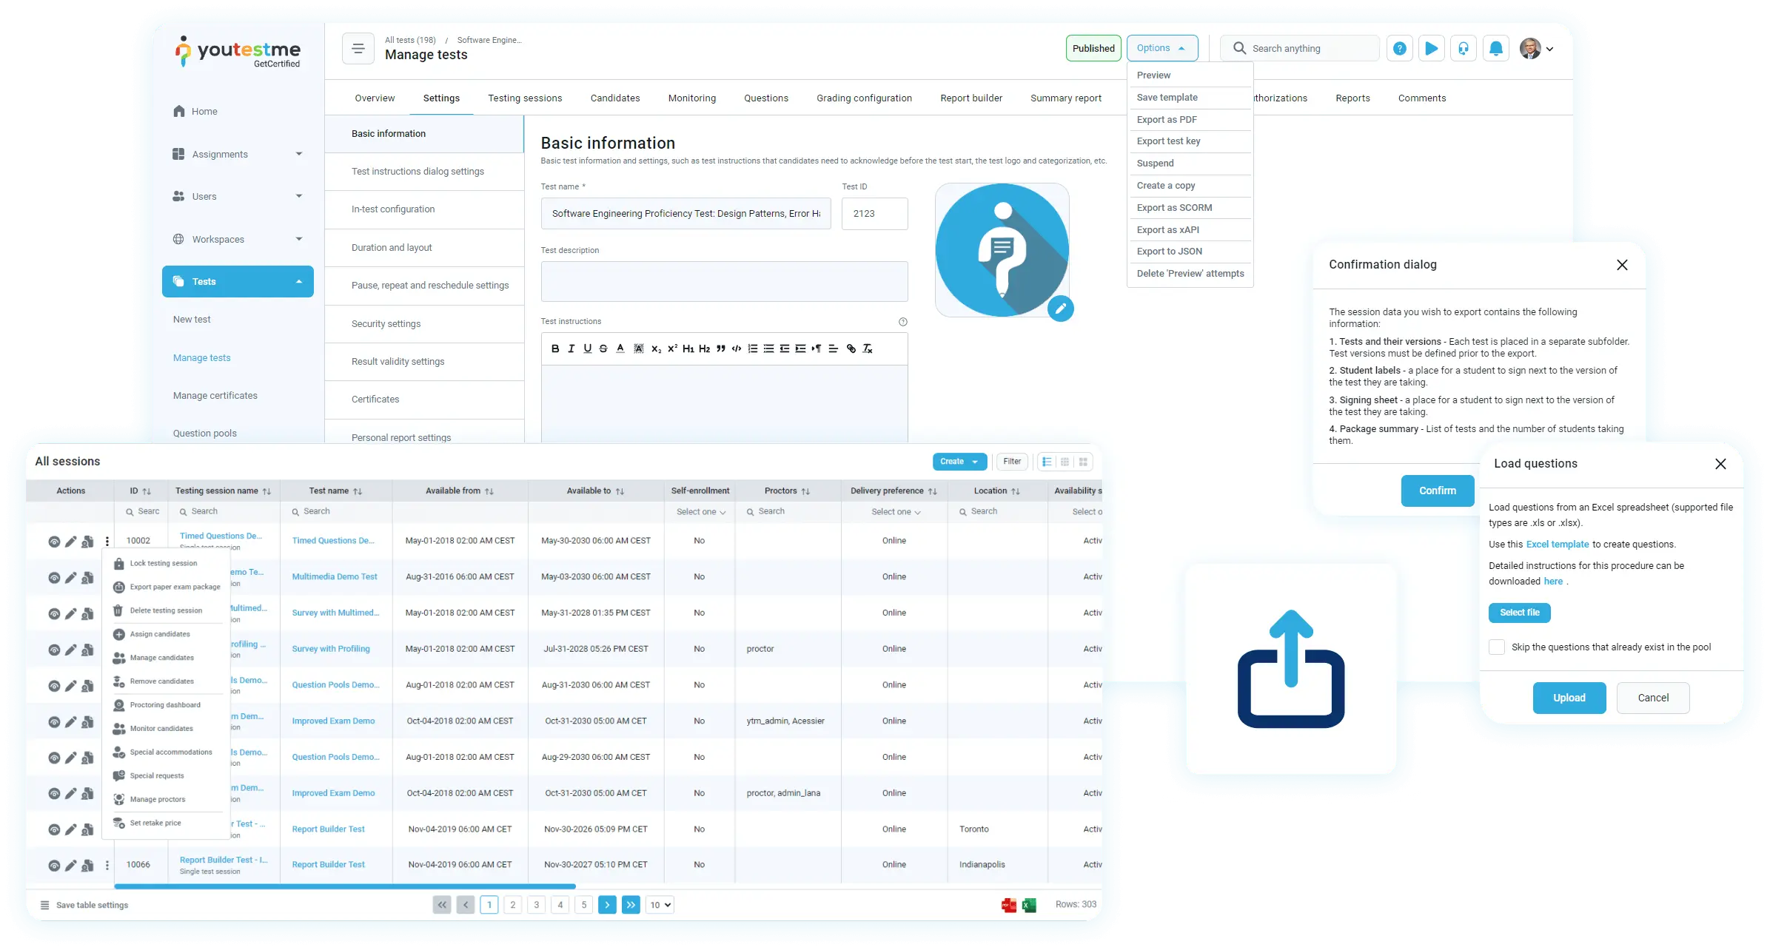Screen dimensions: 1770x950
Task: Open the Excel template link
Action: click(1557, 545)
